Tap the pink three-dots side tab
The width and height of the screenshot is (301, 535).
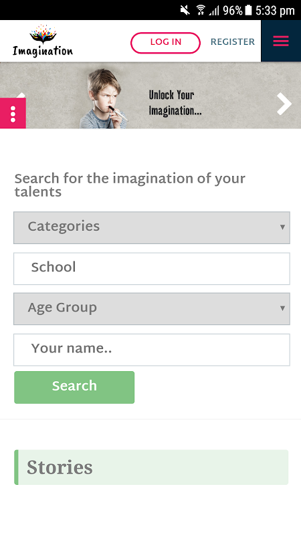tap(13, 114)
